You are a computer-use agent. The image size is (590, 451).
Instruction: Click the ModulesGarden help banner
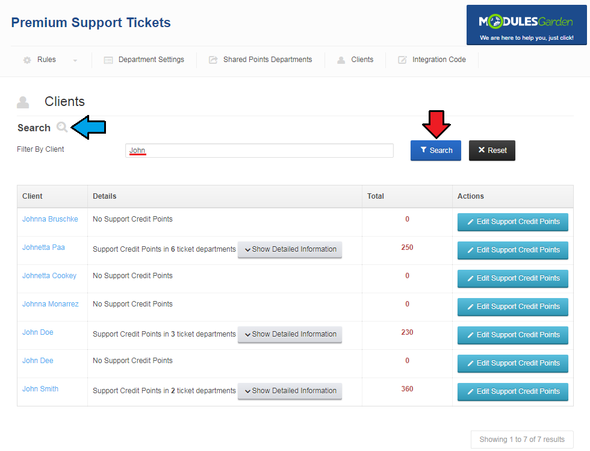point(526,25)
